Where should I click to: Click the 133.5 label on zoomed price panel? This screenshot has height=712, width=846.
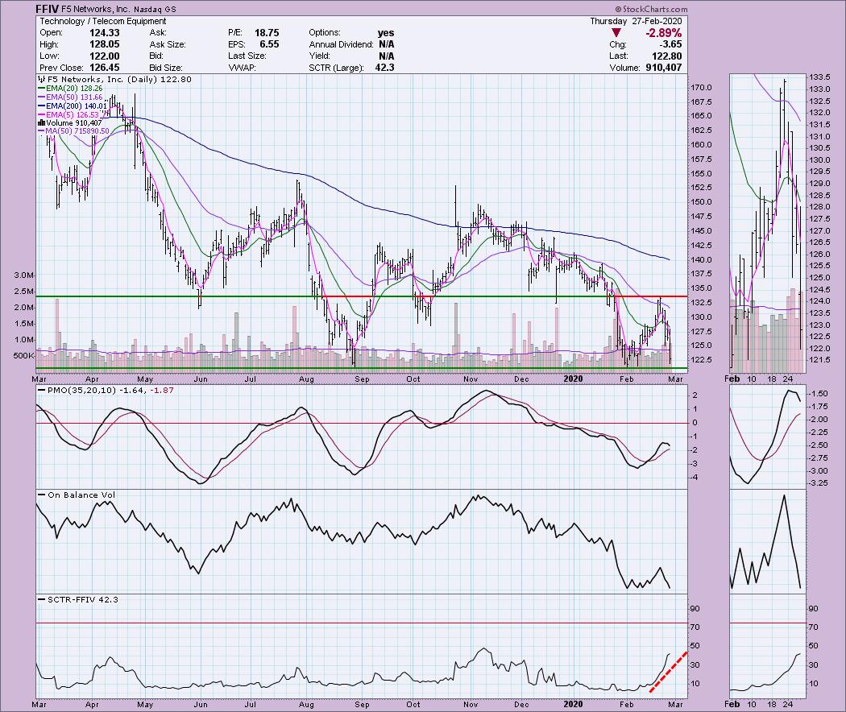(x=819, y=76)
